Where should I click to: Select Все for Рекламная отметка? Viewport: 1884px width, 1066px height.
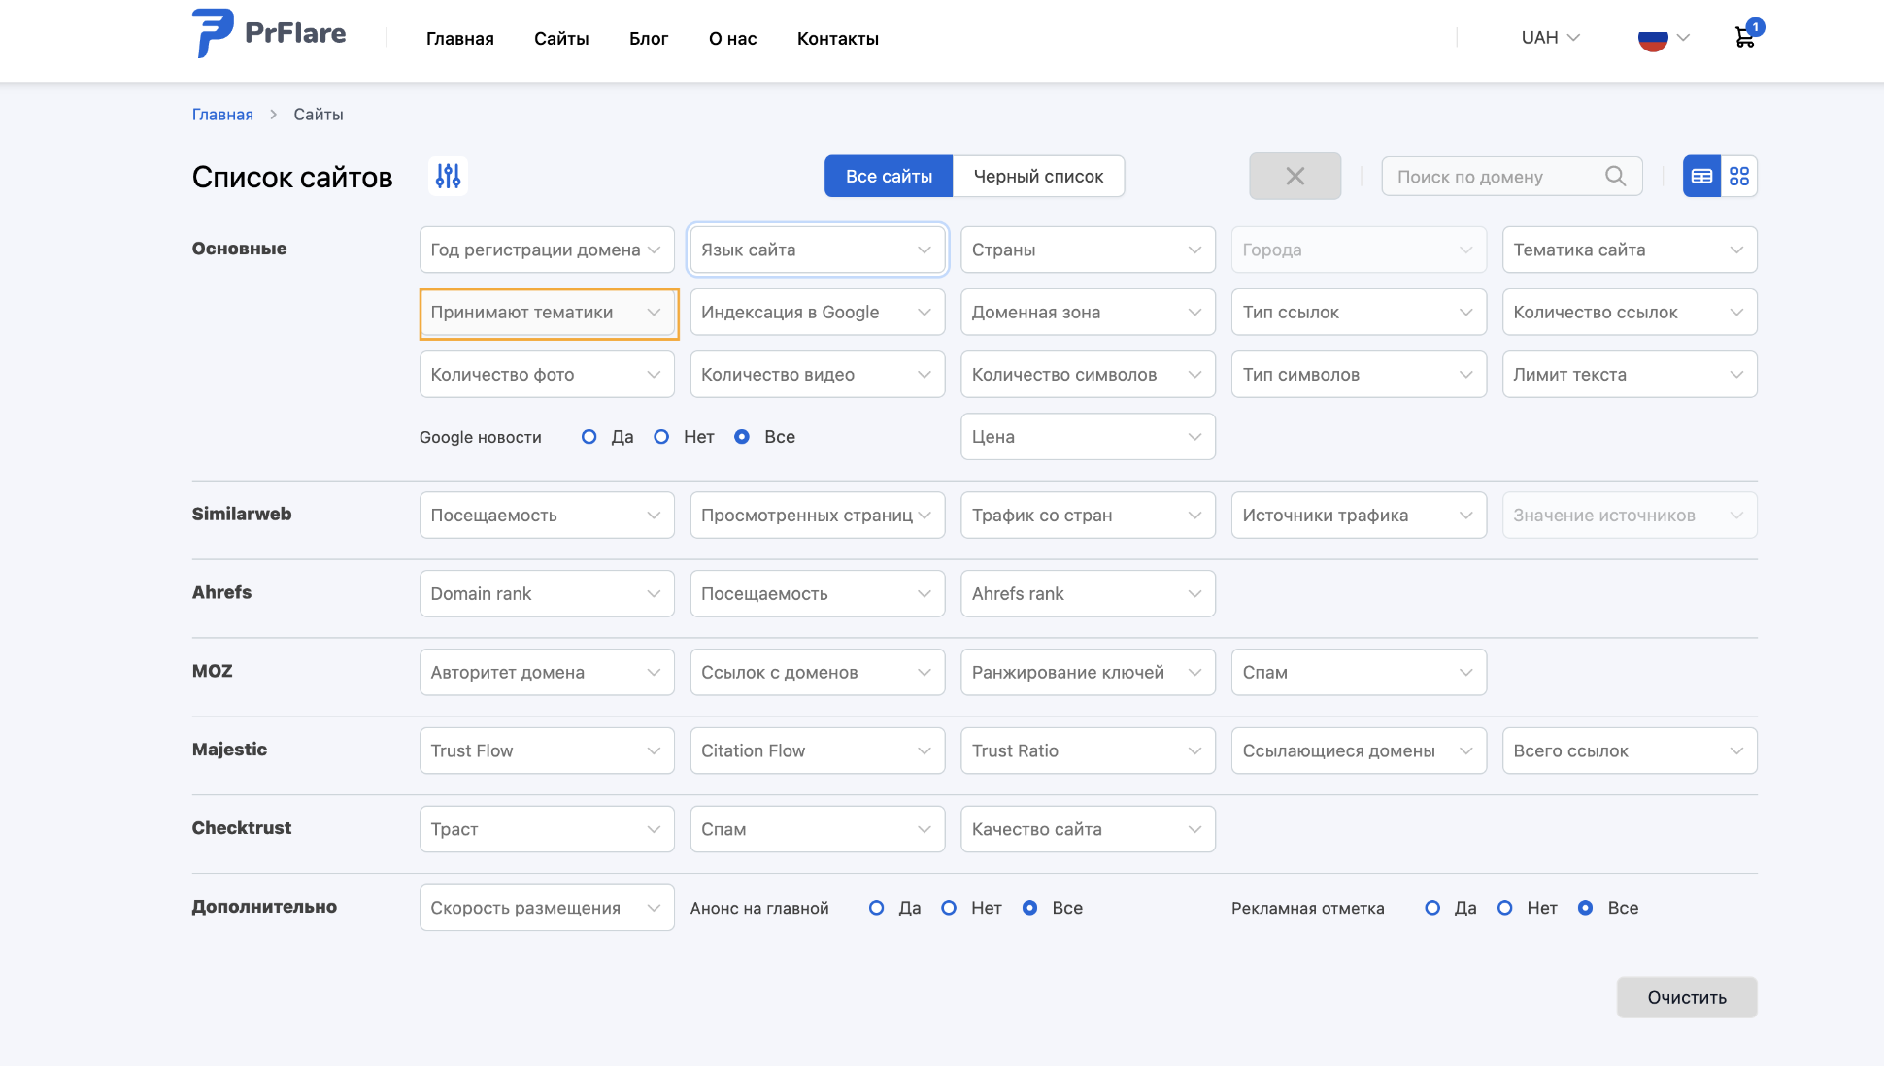pyautogui.click(x=1585, y=908)
